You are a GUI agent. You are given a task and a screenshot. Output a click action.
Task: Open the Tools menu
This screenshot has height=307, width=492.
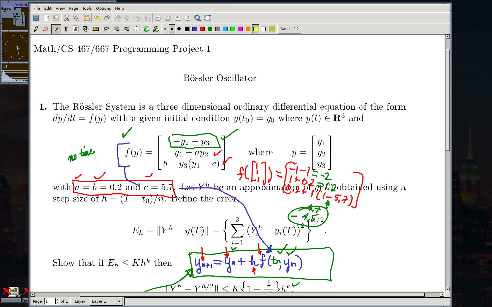pyautogui.click(x=87, y=8)
